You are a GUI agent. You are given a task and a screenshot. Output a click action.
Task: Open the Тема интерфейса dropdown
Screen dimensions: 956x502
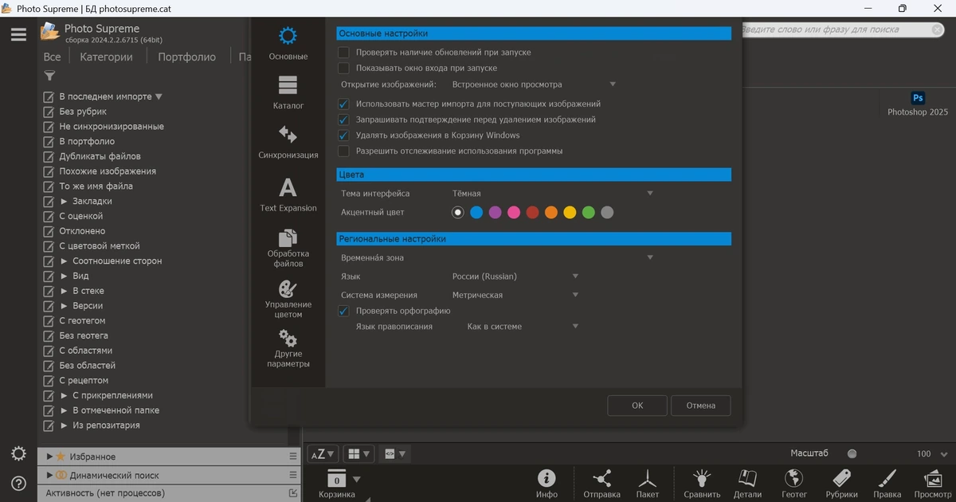(x=552, y=194)
